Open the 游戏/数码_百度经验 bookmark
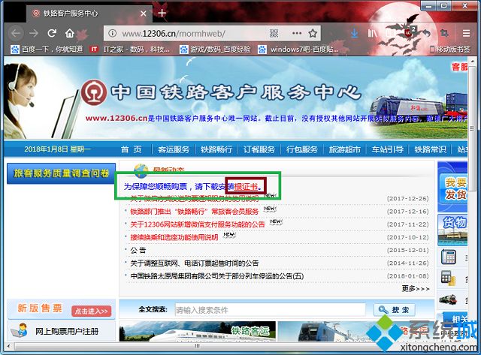This screenshot has width=481, height=355. pyautogui.click(x=216, y=49)
